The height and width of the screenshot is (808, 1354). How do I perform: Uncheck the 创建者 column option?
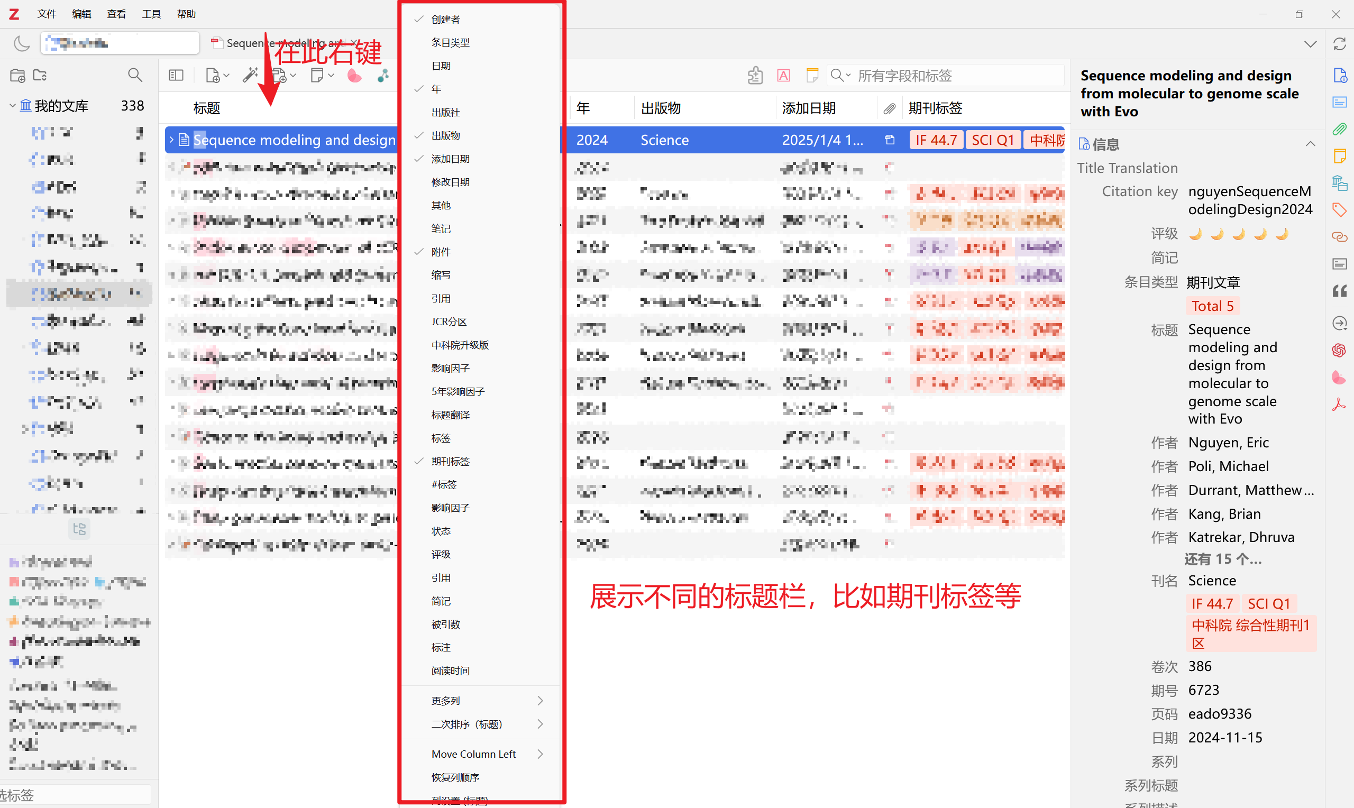tap(445, 20)
